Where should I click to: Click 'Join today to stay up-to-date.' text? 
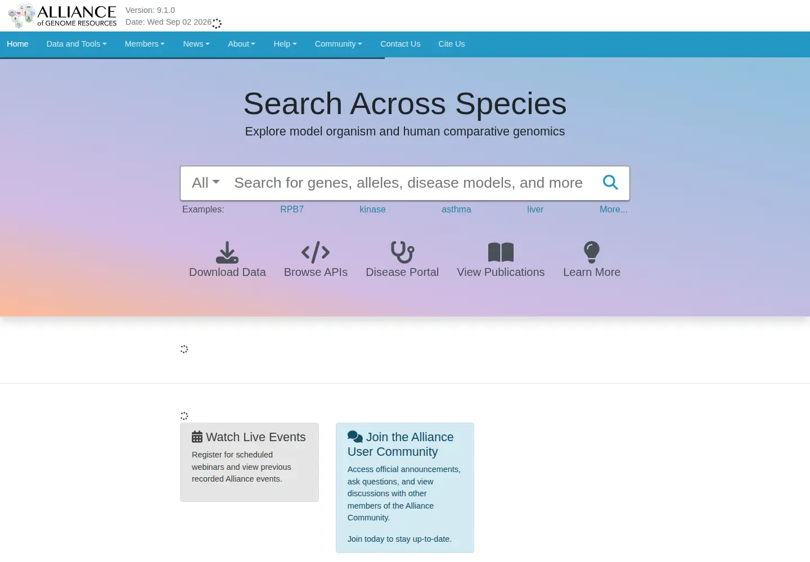[x=399, y=538]
